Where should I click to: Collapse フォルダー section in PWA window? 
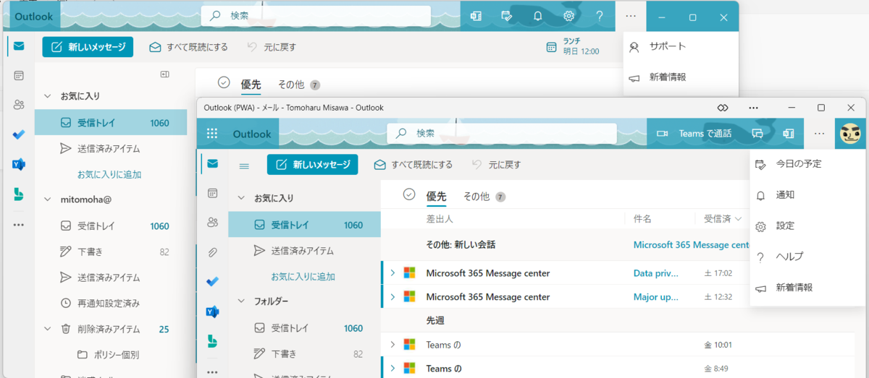(x=242, y=301)
